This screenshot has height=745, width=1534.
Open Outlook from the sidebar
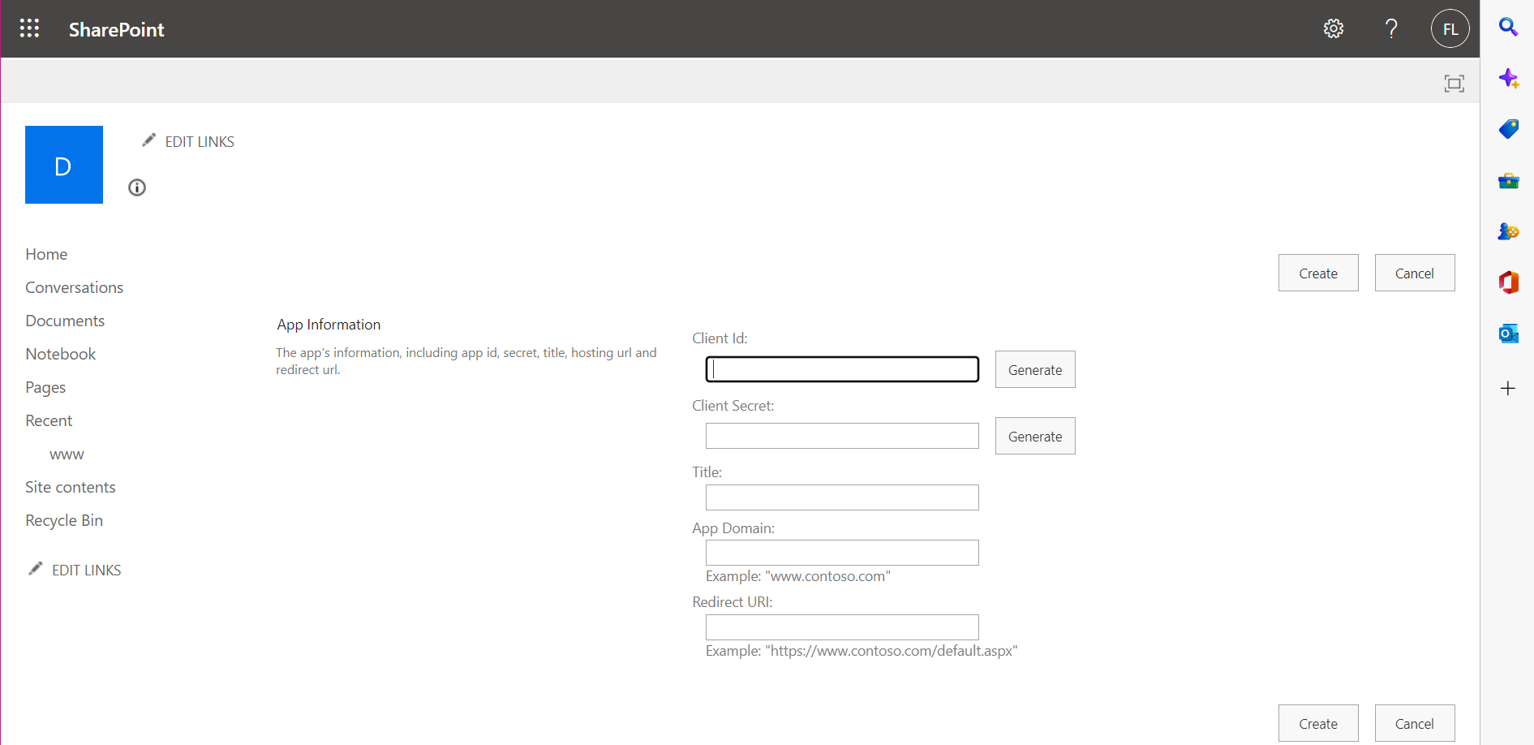pos(1508,333)
